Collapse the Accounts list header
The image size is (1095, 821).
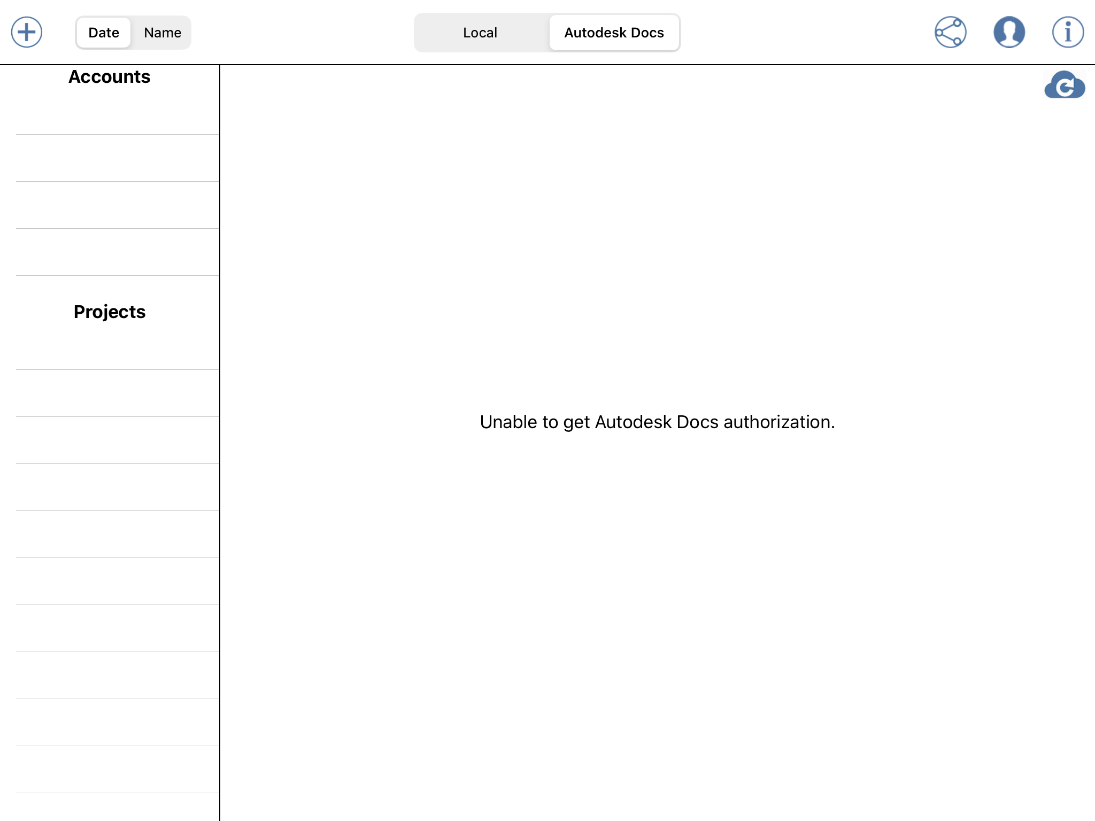109,76
